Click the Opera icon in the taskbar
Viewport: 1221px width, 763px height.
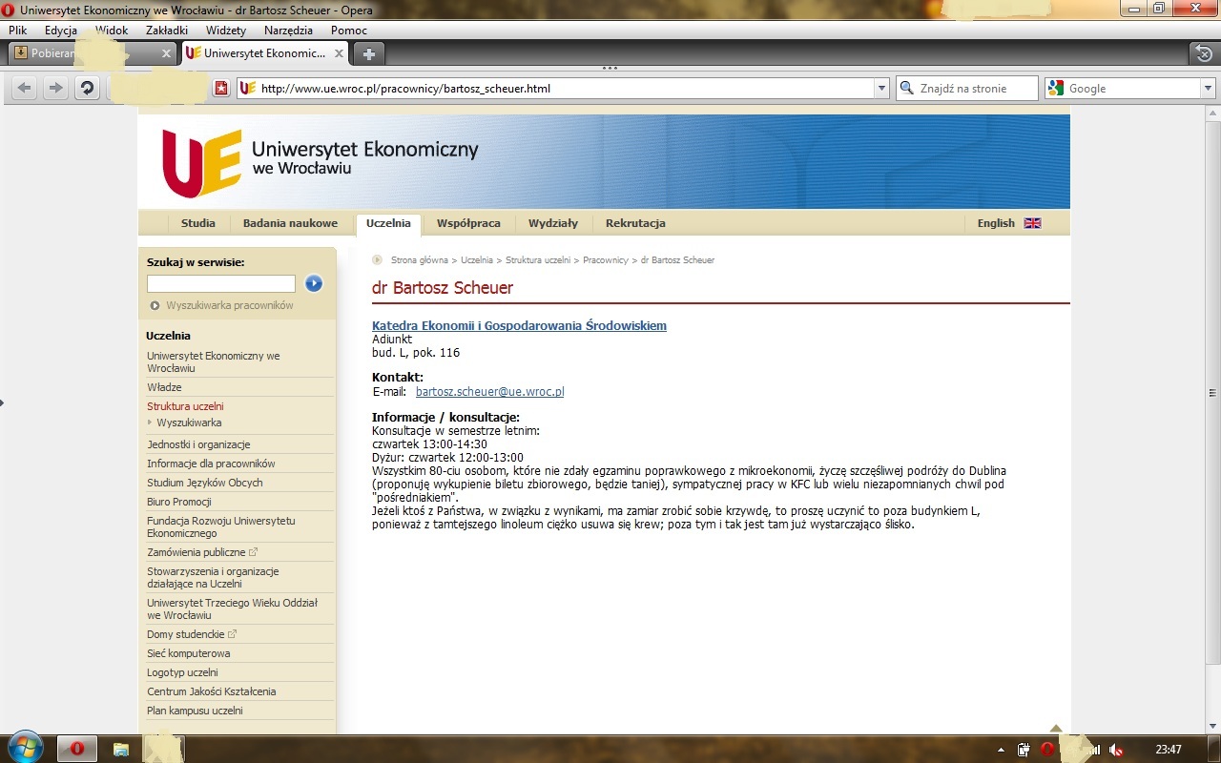[78, 749]
